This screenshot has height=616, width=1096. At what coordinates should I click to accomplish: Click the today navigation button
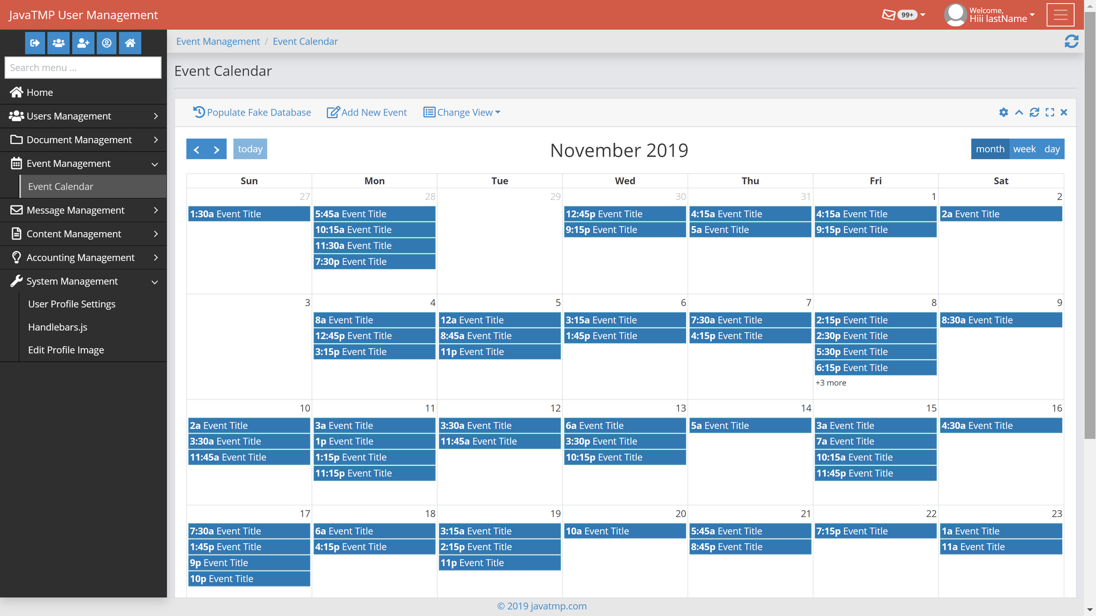(x=250, y=148)
